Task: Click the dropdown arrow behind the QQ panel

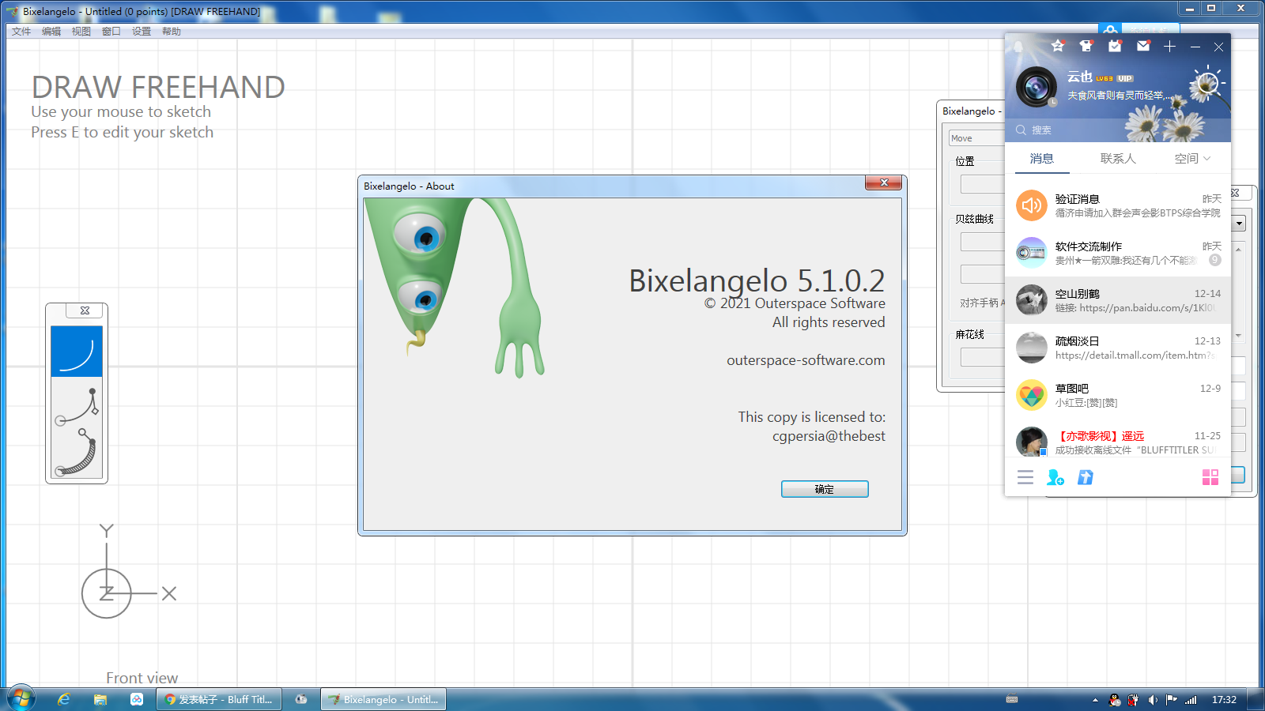Action: [1239, 224]
